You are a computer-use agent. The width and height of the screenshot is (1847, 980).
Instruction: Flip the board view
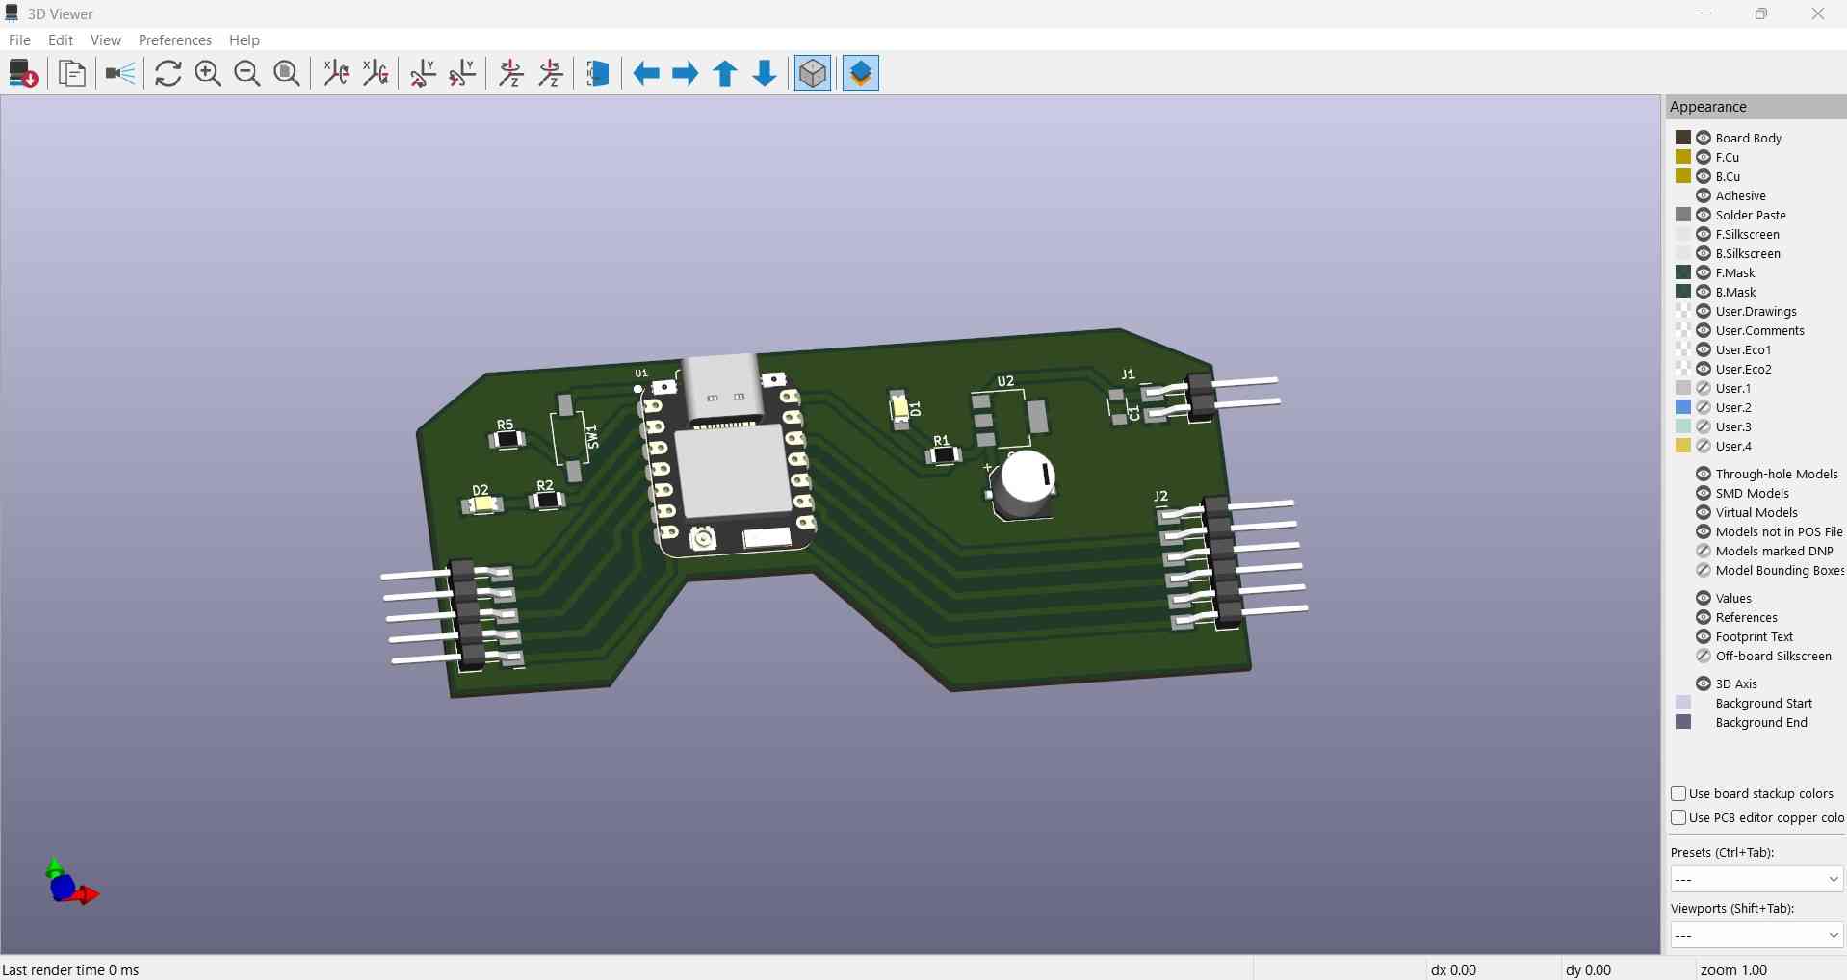[598, 73]
